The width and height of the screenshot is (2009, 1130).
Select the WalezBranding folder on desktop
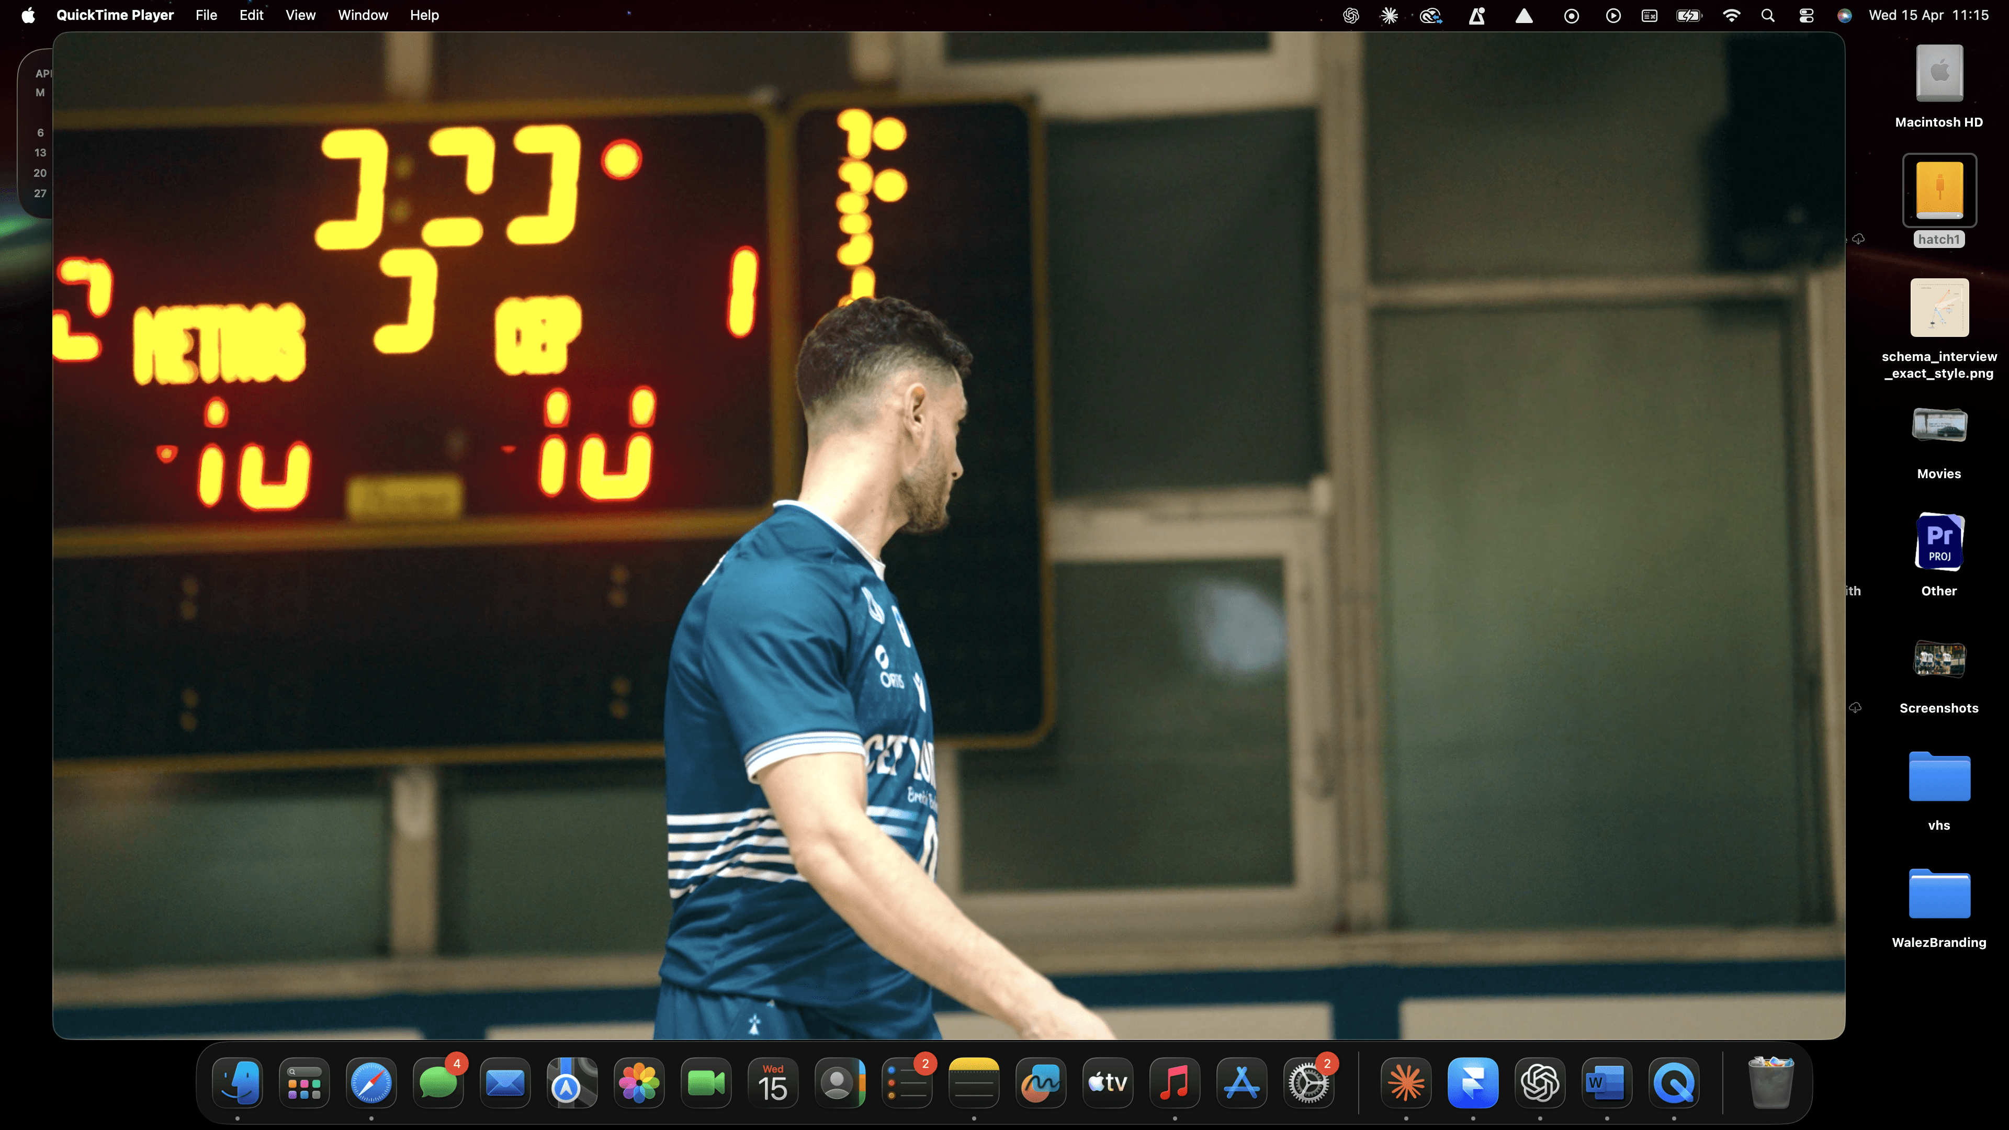tap(1939, 895)
